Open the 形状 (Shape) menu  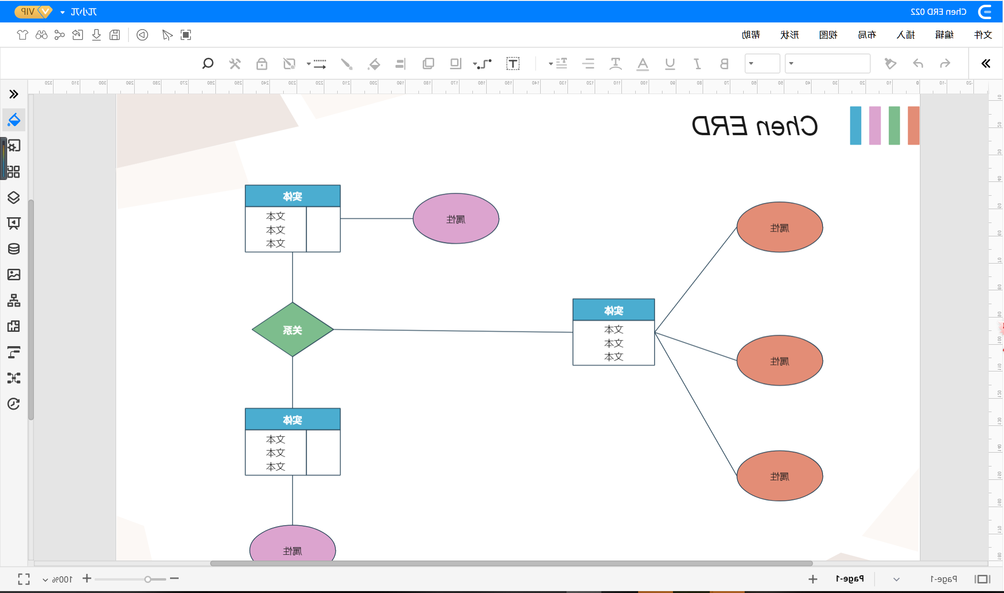(790, 35)
